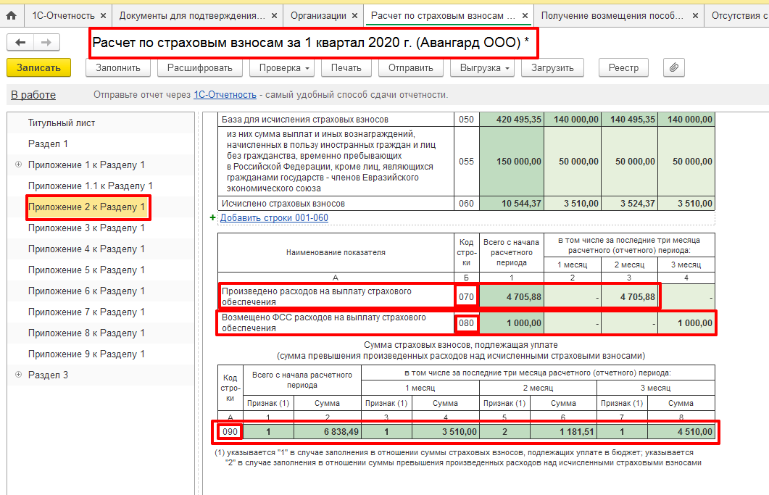Screen dimensions: 769x495
Task: Click the paperclip attachment icon
Action: click(673, 67)
